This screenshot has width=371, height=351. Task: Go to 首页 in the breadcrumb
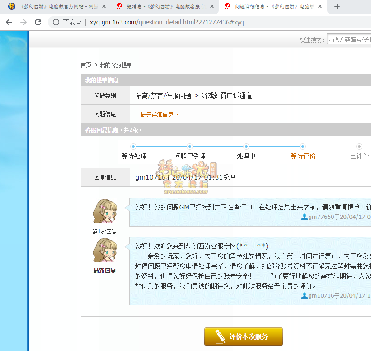(86, 65)
